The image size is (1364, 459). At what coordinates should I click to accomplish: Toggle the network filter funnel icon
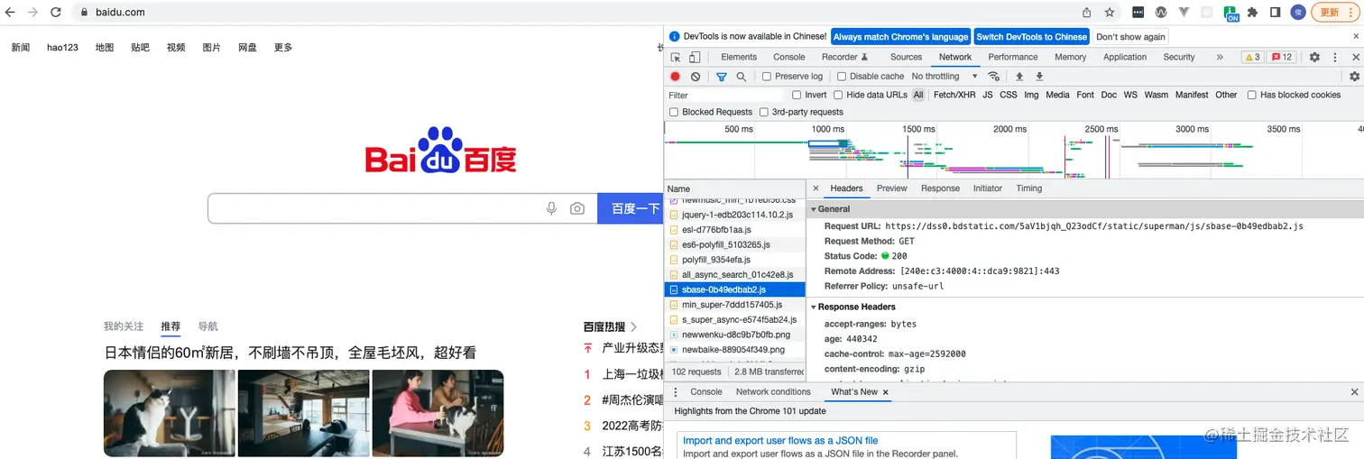coord(722,77)
